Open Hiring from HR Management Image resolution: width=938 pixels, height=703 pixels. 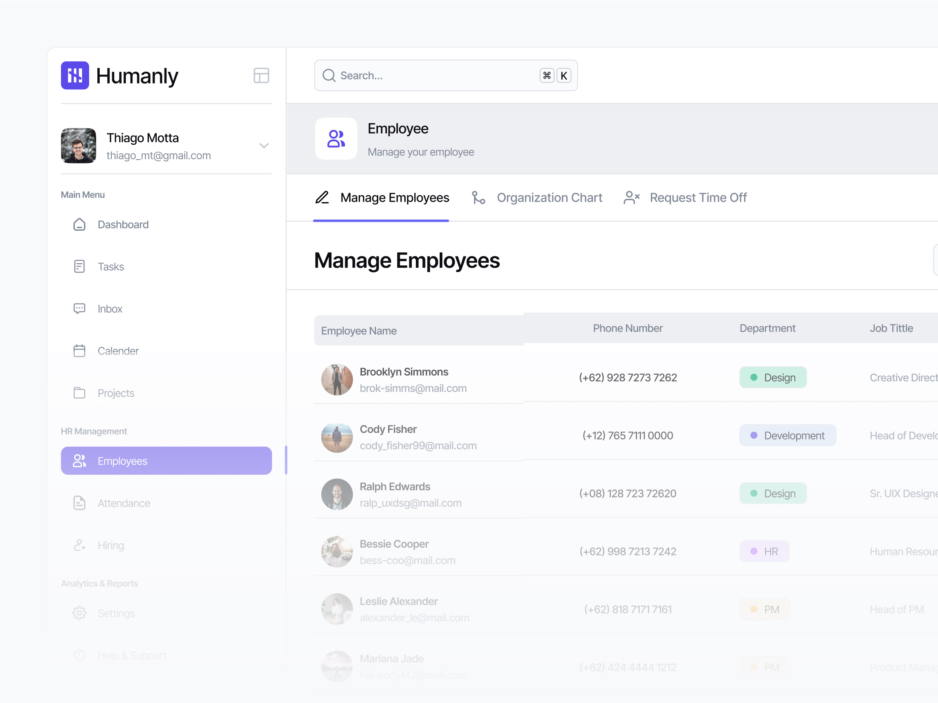pyautogui.click(x=111, y=545)
